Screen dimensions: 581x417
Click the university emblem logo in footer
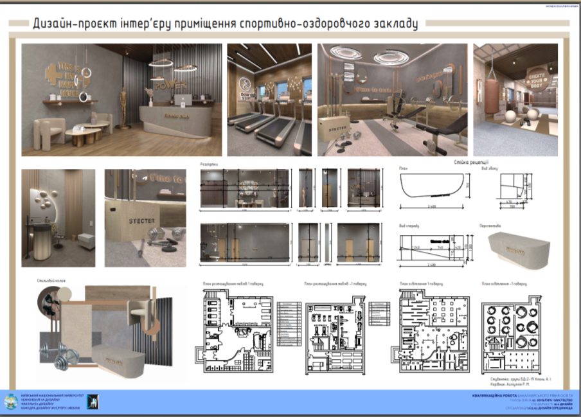11,402
